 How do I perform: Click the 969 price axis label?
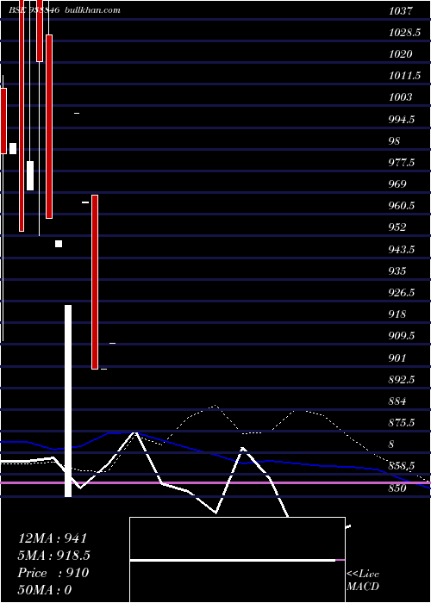point(397,184)
